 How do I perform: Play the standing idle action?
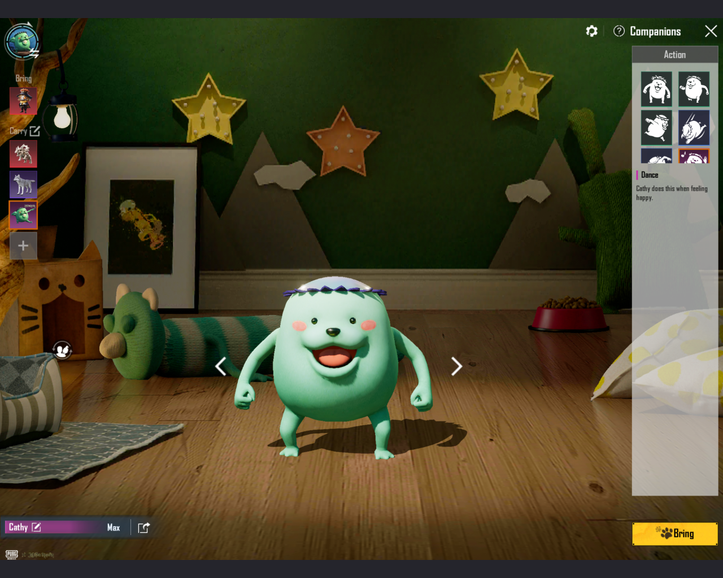(x=656, y=89)
